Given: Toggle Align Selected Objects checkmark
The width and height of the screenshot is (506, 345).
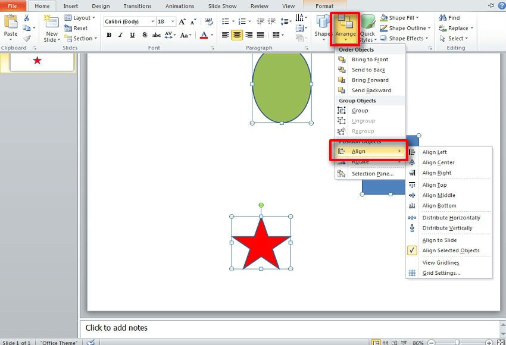Looking at the screenshot, I should click(x=450, y=250).
